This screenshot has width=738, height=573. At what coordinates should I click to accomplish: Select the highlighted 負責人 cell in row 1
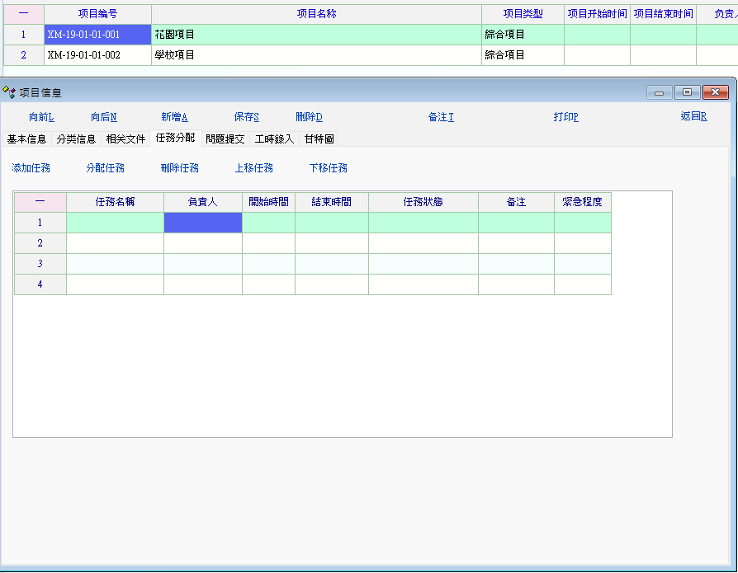203,223
